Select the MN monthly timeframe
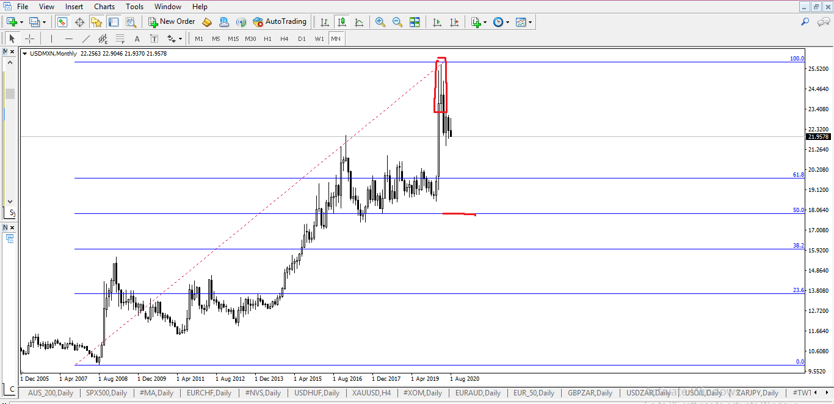The width and height of the screenshot is (834, 404). pos(336,39)
